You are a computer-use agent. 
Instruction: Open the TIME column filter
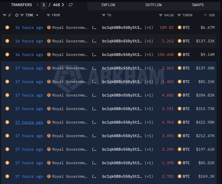pos(22,15)
